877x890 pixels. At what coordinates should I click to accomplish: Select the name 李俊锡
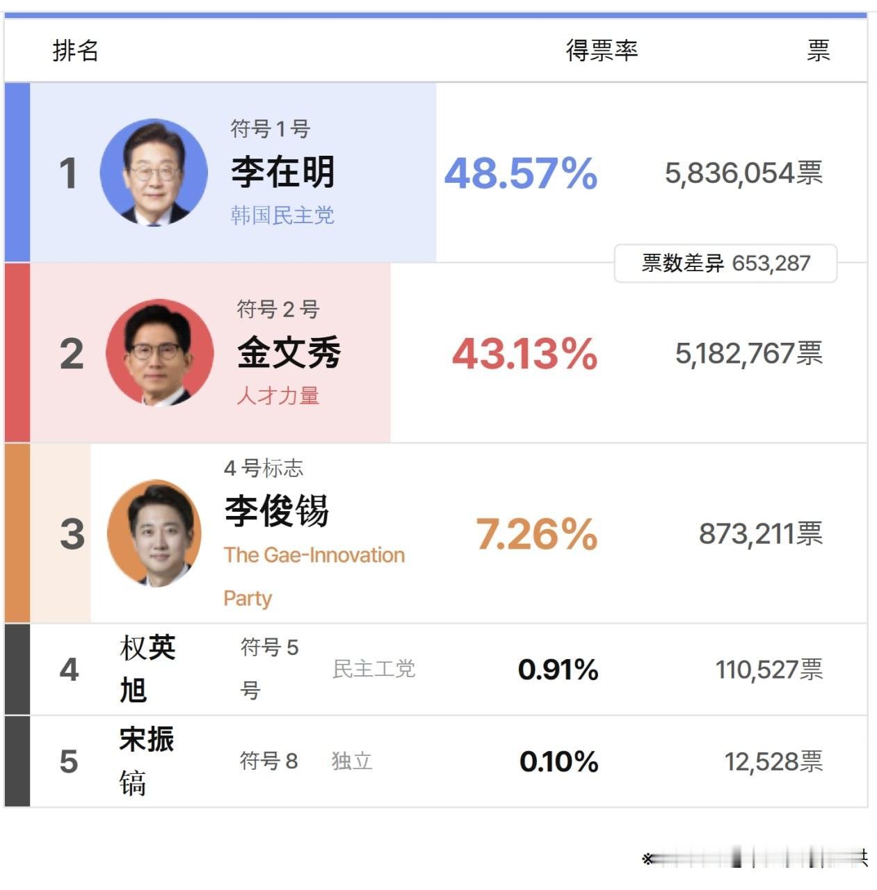(277, 512)
